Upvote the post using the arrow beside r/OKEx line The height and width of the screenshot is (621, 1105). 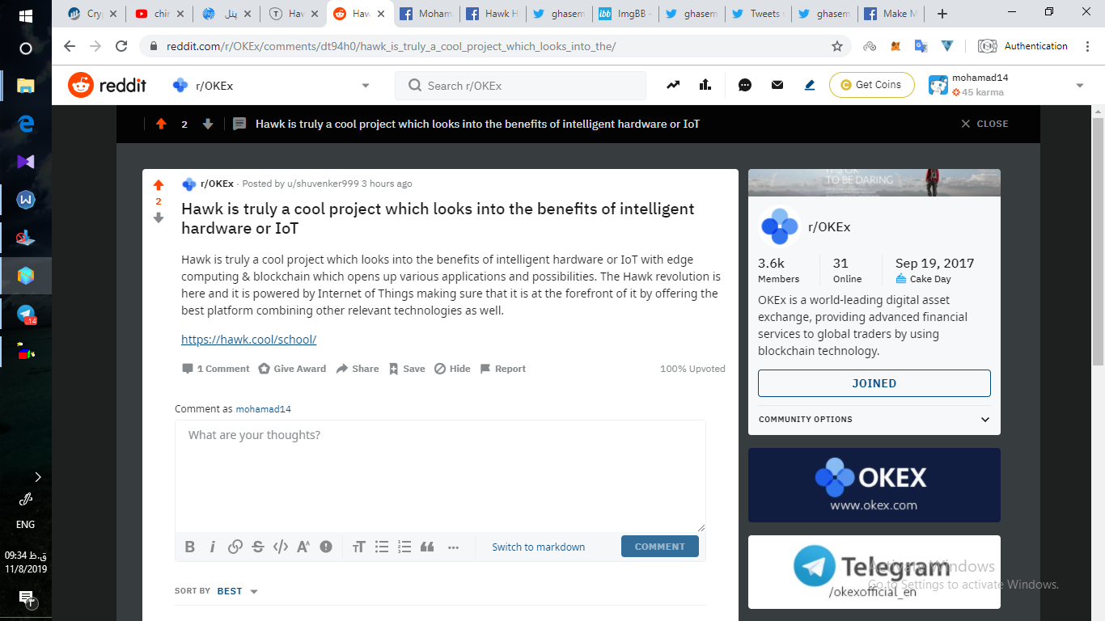click(x=159, y=185)
